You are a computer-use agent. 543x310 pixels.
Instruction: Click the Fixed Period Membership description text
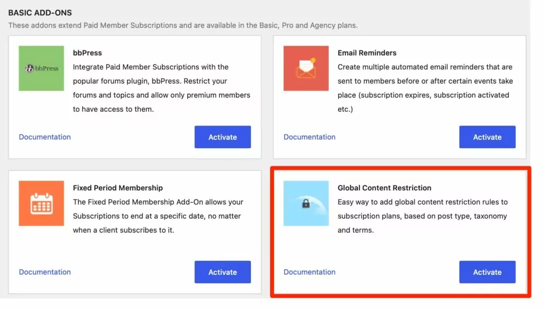(158, 216)
